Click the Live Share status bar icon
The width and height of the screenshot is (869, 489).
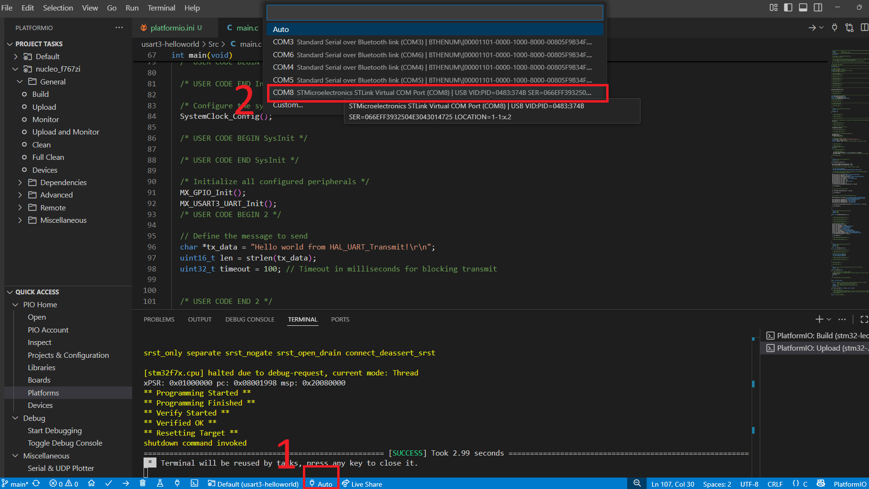point(362,484)
